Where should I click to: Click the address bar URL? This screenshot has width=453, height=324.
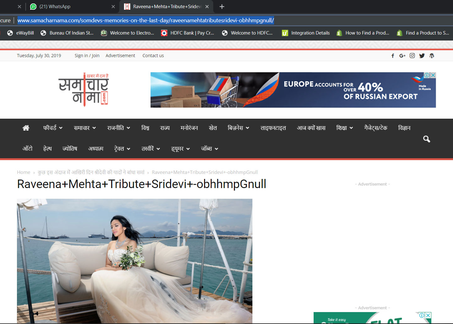[x=146, y=20]
